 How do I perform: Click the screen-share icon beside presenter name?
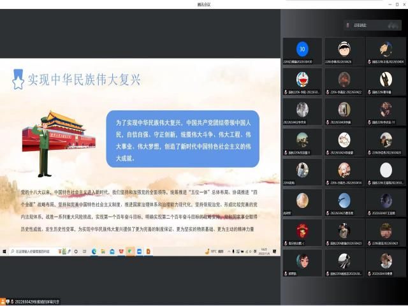[8, 302]
